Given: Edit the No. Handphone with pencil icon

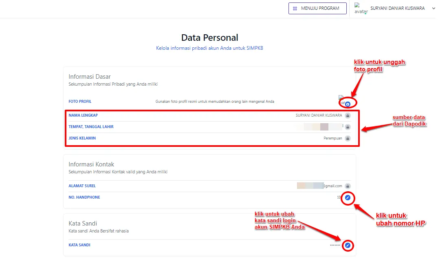Looking at the screenshot, I should 348,198.
